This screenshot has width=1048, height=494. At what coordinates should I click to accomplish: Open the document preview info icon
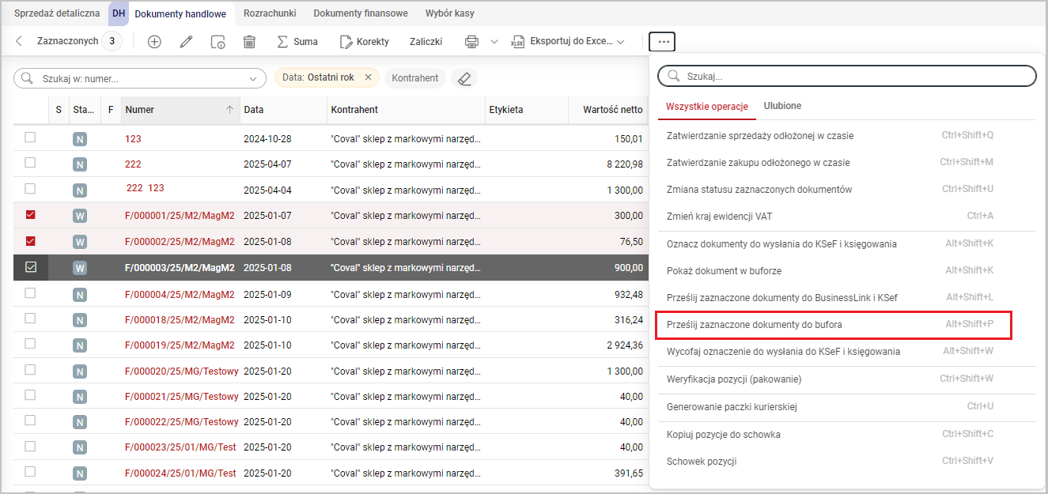218,42
